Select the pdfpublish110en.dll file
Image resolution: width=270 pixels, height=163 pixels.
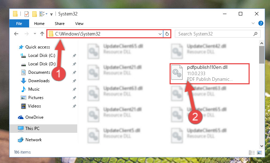(209, 73)
